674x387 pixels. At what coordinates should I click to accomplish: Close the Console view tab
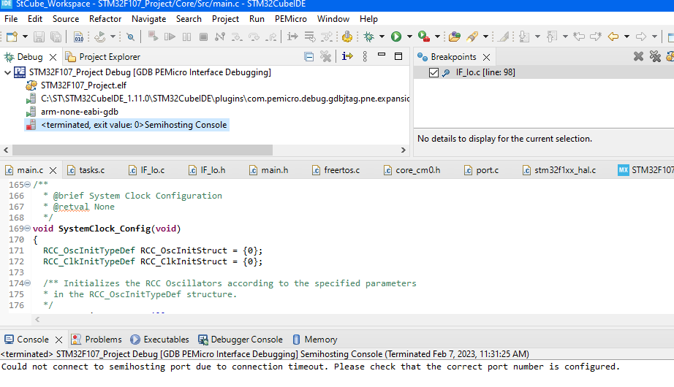coord(59,340)
